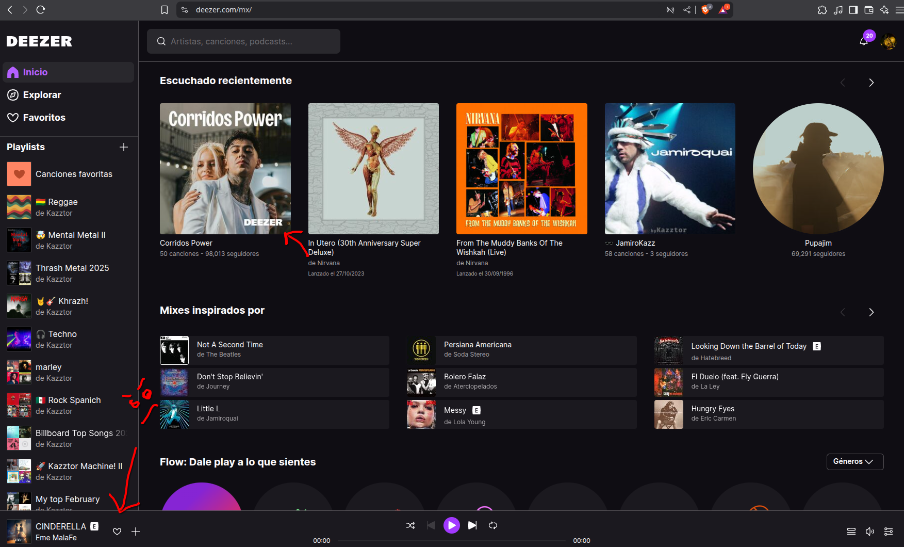Open Pupajim artist picture
This screenshot has width=904, height=547.
[818, 169]
